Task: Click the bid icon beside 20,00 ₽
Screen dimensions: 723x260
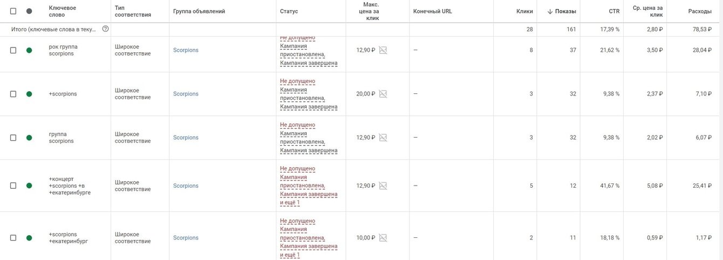Action: point(383,94)
